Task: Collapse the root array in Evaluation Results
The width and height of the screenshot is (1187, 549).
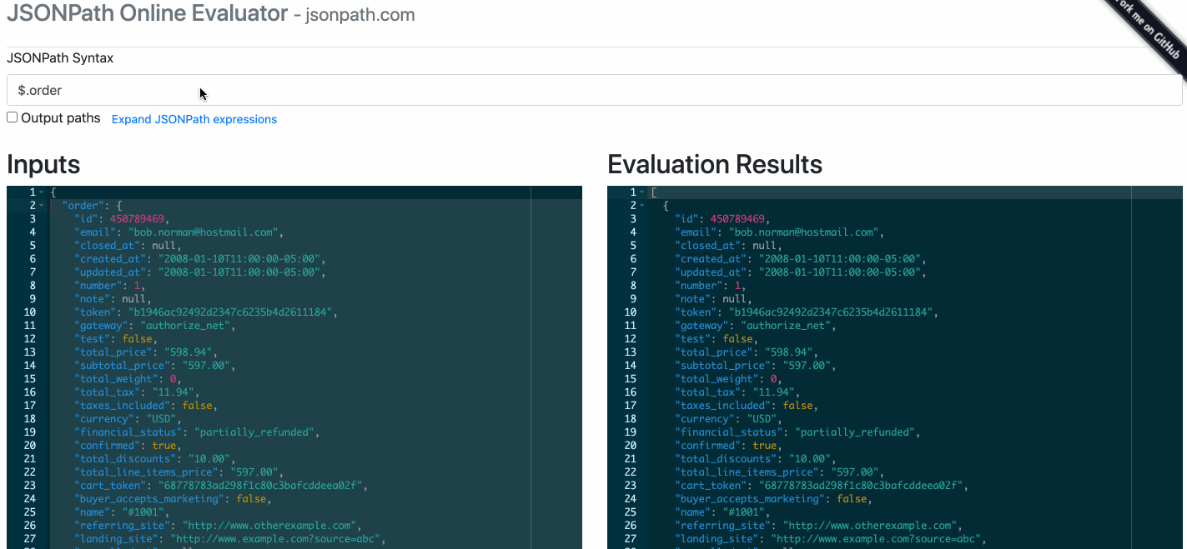Action: click(x=642, y=192)
